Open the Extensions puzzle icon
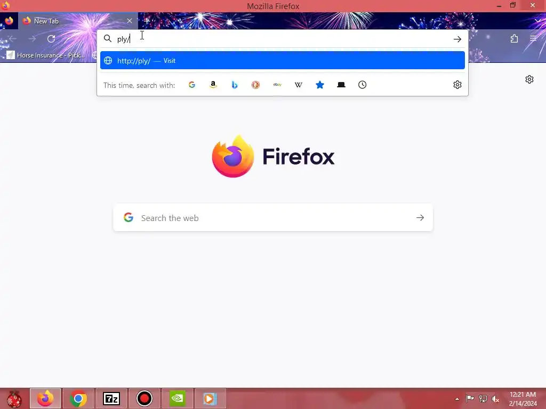Image resolution: width=546 pixels, height=409 pixels. coord(514,38)
